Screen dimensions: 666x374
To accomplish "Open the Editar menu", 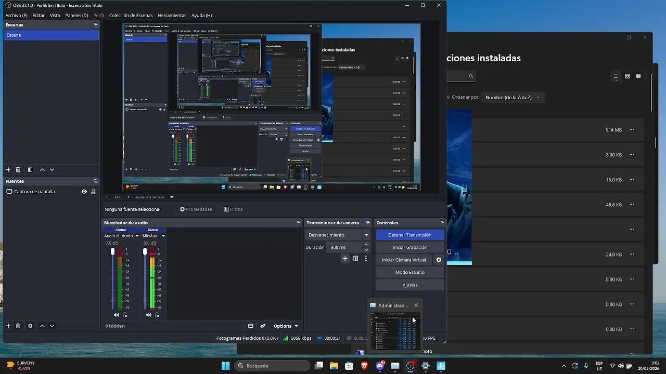I will 39,16.
